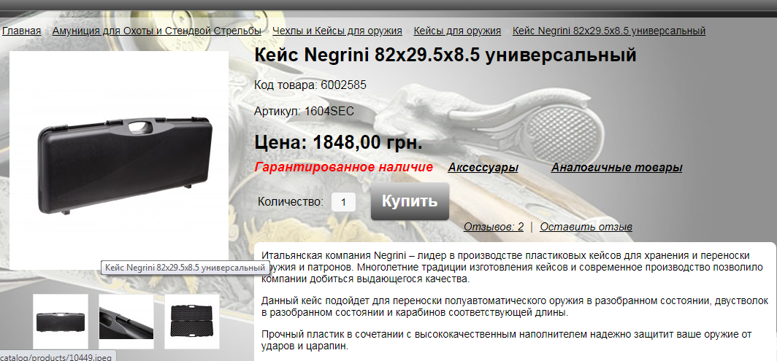The height and width of the screenshot is (361, 777).
Task: Click the Купить button
Action: (x=410, y=201)
